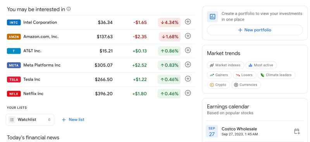Open Amazon.com, Inc. stock page

[x=101, y=37]
